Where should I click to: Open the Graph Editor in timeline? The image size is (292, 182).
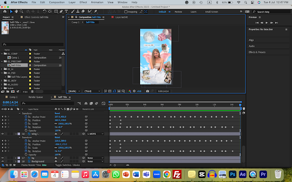coord(104,103)
